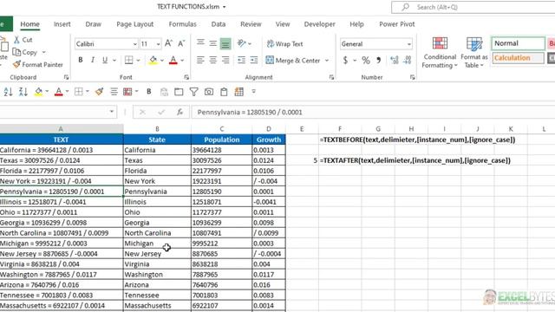Click the Insert Function fx button
This screenshot has width=555, height=312.
[x=180, y=112]
